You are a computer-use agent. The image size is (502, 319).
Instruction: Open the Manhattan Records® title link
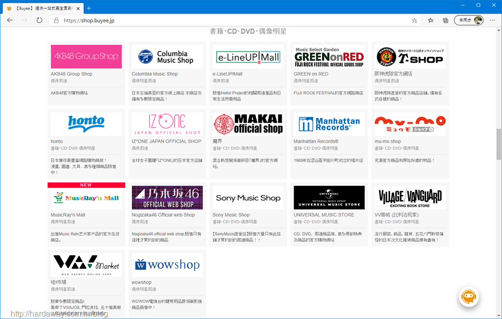(316, 142)
